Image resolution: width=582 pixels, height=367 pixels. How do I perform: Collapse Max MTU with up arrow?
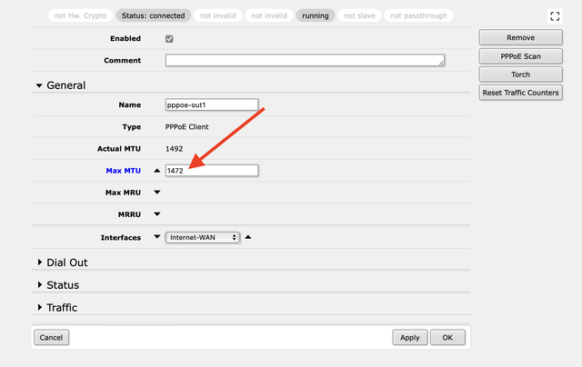[157, 171]
